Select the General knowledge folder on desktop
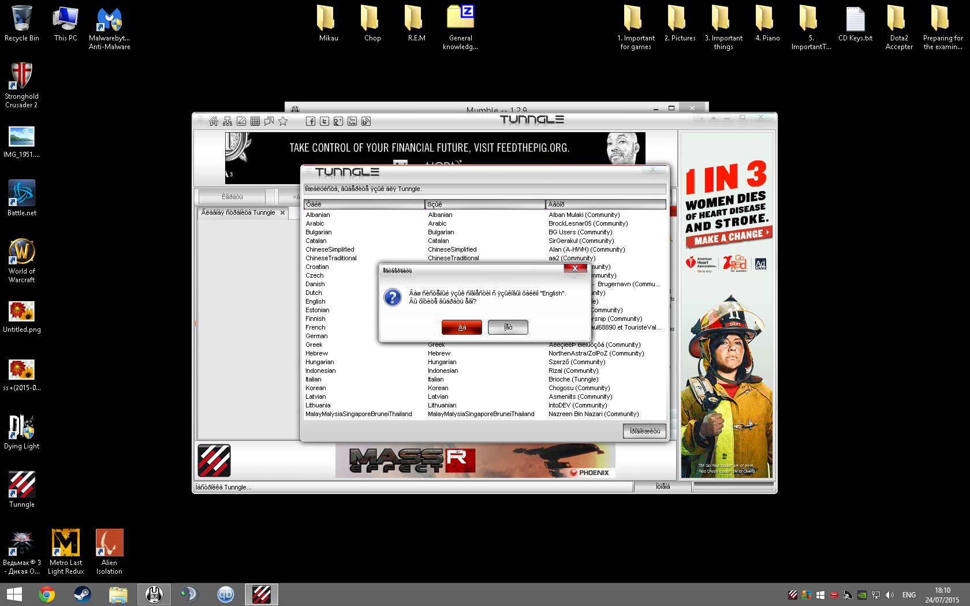The height and width of the screenshot is (606, 970). point(461,28)
